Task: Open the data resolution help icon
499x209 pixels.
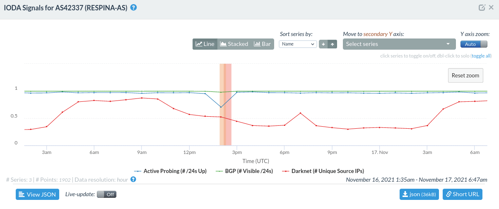Action: click(133, 179)
